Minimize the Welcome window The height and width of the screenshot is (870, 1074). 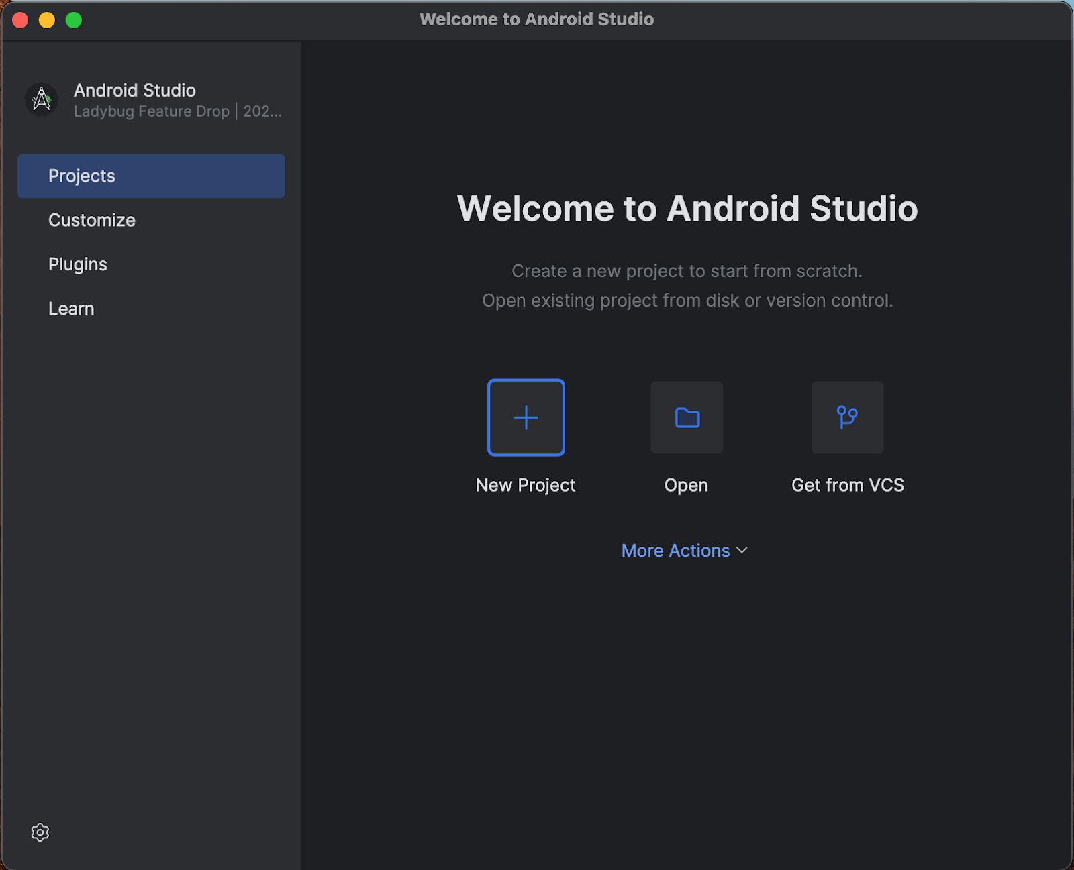tap(46, 19)
